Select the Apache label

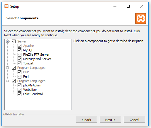(x=28, y=46)
